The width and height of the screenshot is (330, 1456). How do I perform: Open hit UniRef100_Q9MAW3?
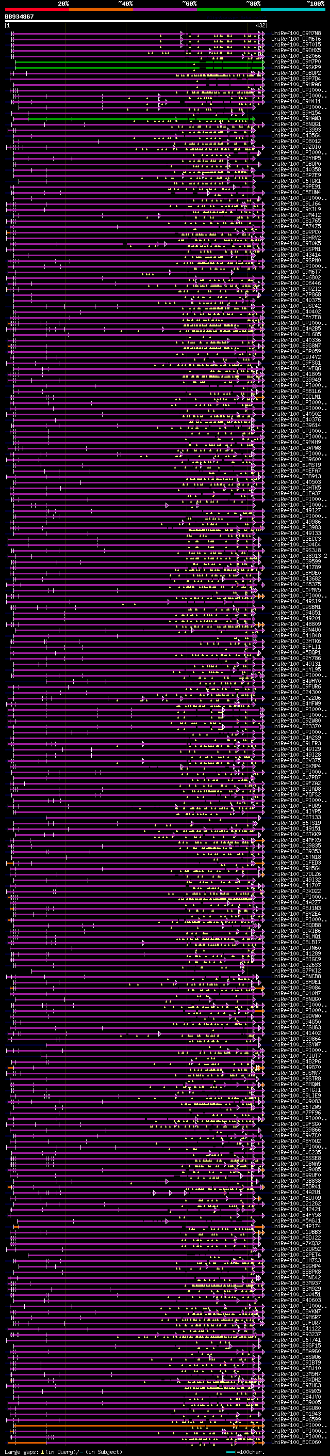tap(296, 119)
